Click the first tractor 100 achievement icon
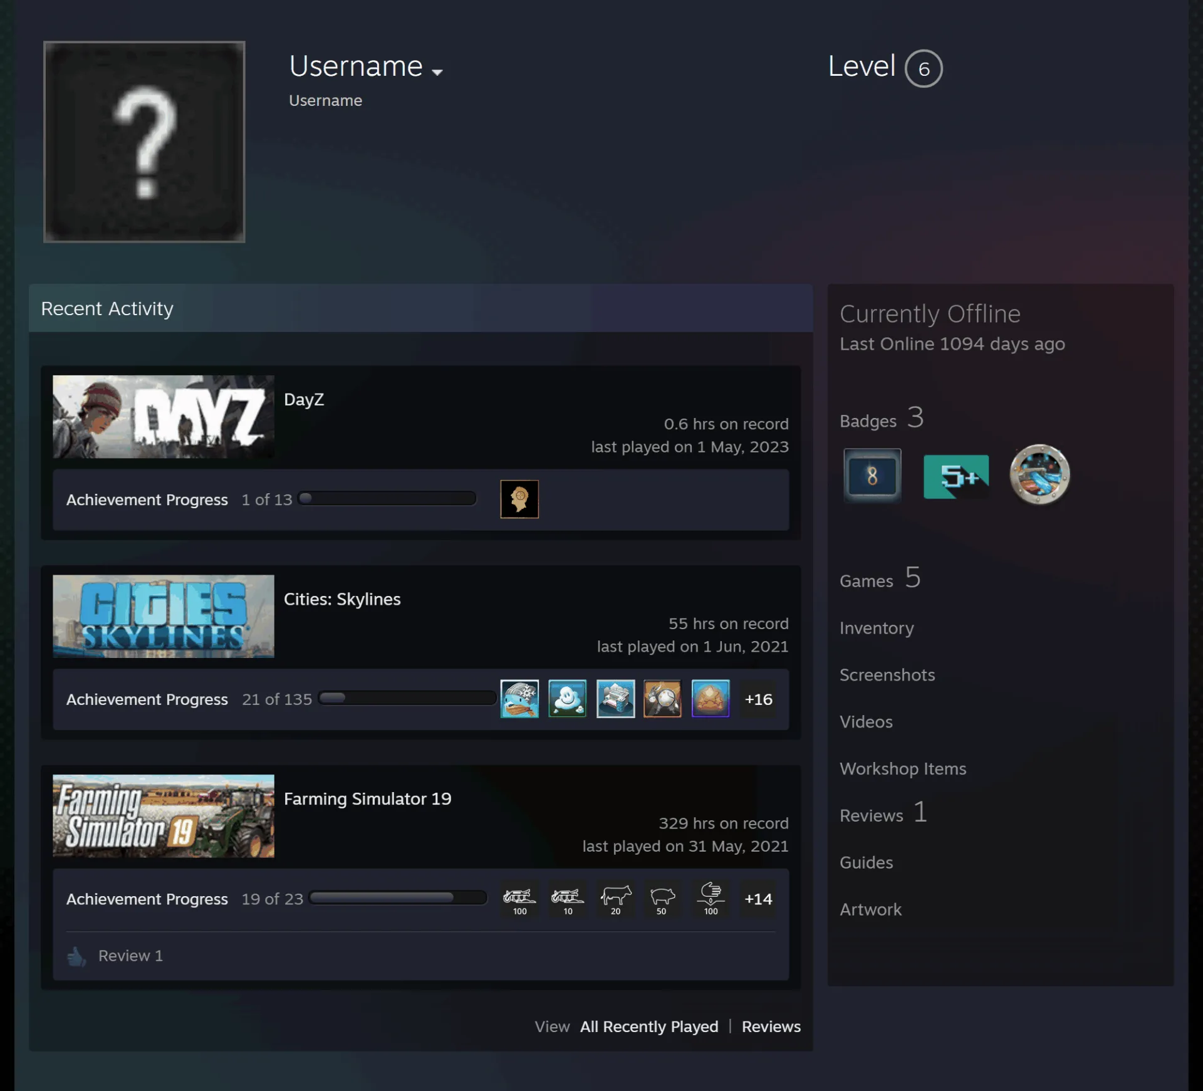 [x=519, y=899]
